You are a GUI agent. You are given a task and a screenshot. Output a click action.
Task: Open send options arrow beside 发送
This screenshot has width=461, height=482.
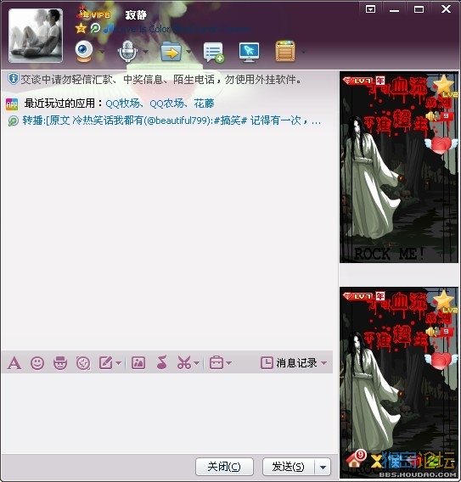click(x=323, y=467)
